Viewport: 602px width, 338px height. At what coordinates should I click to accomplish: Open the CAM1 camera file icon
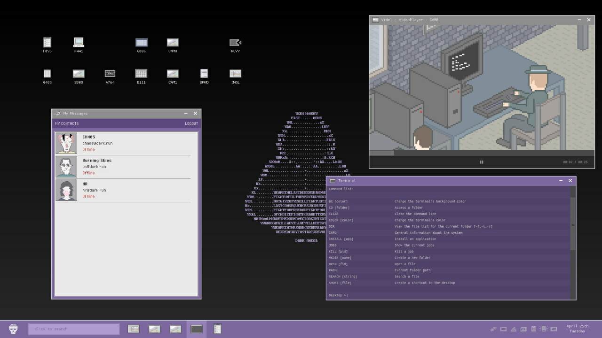[x=173, y=74]
